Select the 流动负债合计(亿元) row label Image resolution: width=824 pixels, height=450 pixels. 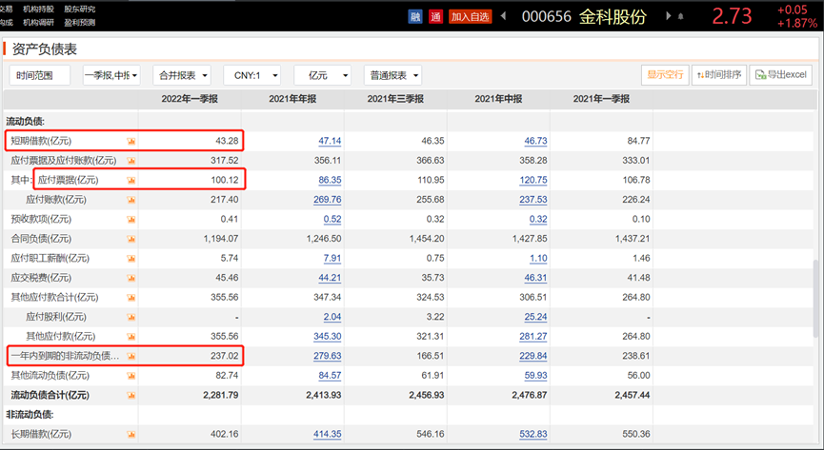pyautogui.click(x=50, y=395)
